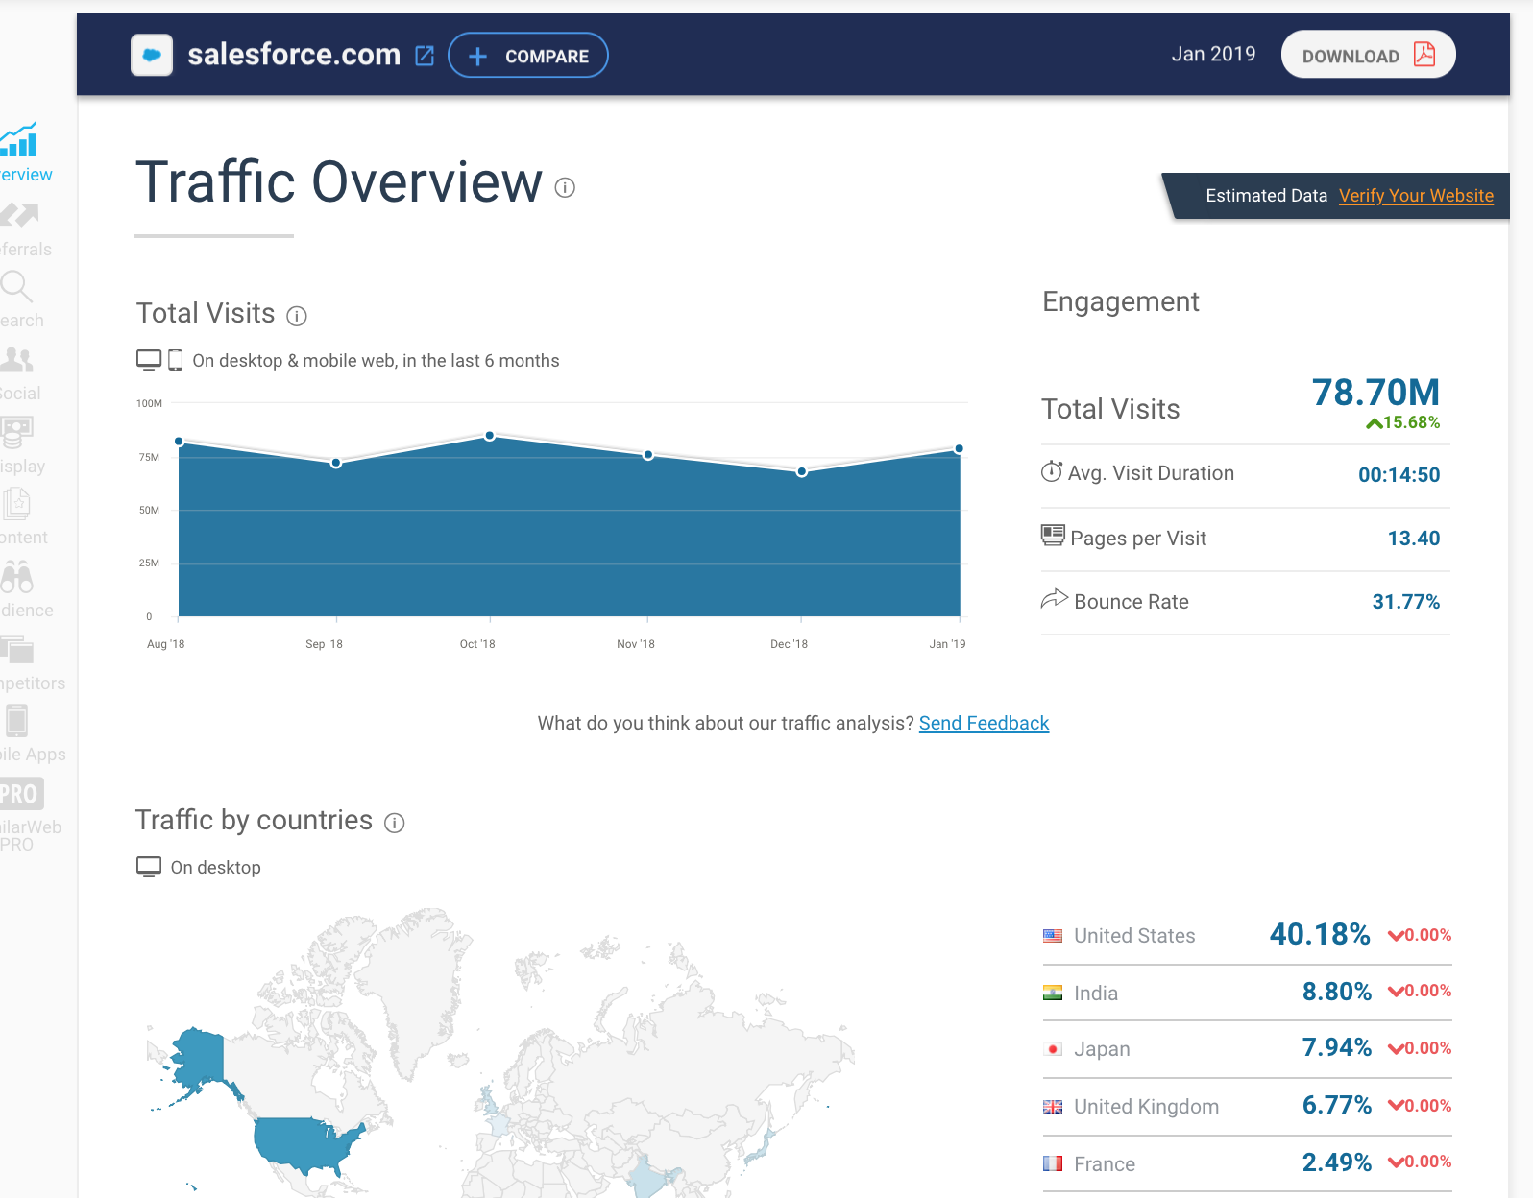The image size is (1533, 1198).
Task: Click the 2.49% France share
Action: (x=1336, y=1162)
